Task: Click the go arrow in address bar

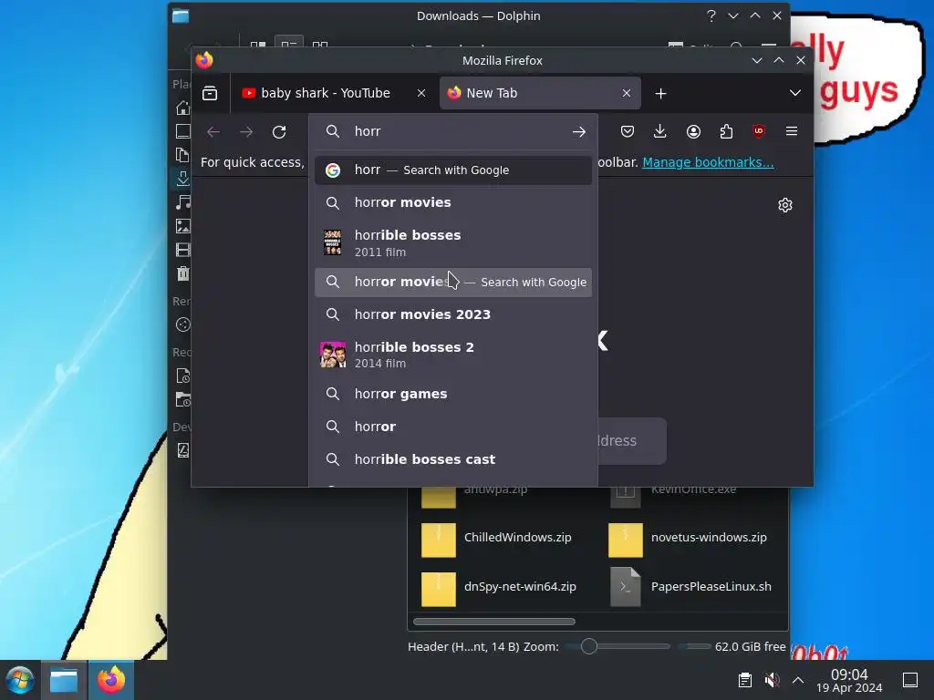Action: [x=579, y=131]
